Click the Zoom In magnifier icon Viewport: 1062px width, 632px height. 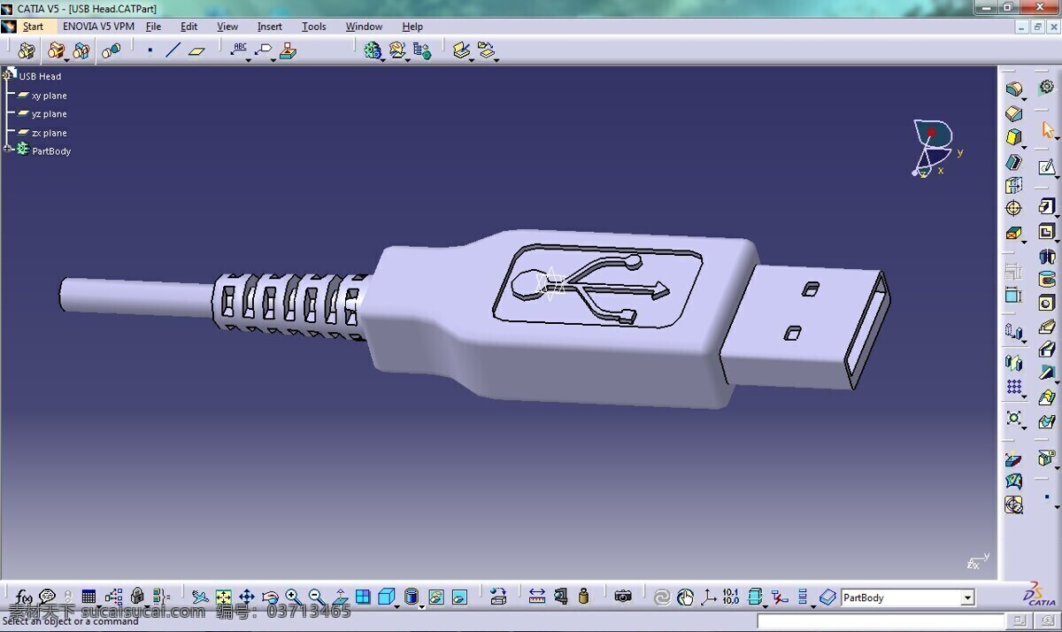(x=293, y=597)
